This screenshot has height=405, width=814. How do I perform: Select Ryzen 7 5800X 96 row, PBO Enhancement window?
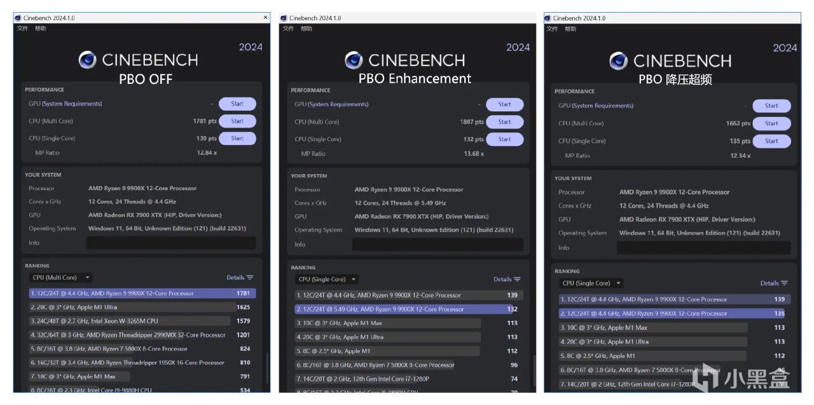click(409, 365)
